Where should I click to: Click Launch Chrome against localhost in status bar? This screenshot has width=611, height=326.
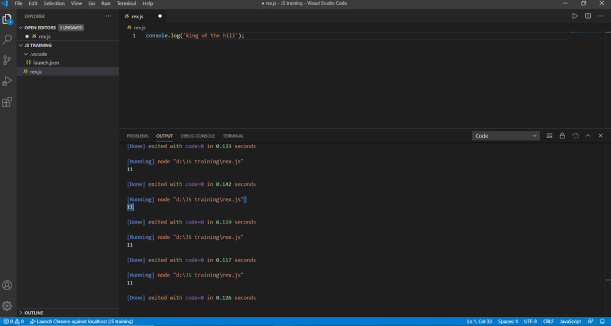81,321
